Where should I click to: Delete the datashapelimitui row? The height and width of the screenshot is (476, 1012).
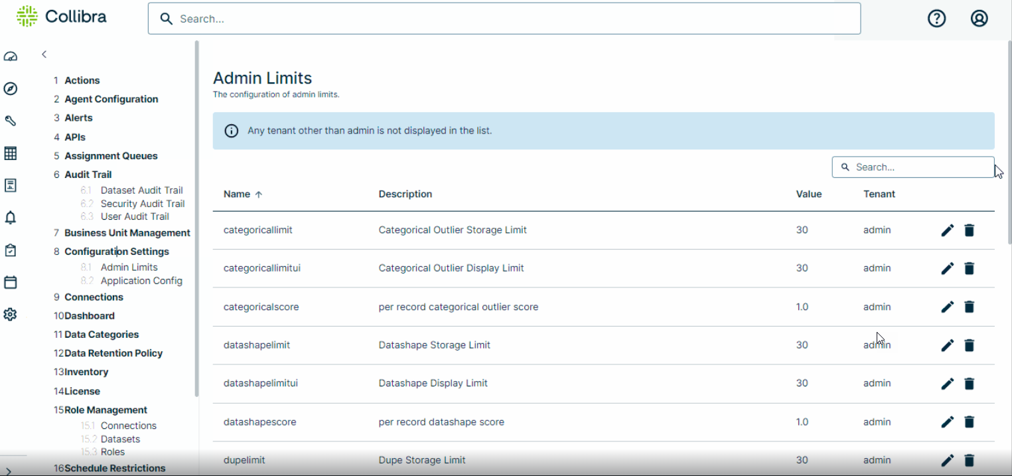click(x=970, y=384)
